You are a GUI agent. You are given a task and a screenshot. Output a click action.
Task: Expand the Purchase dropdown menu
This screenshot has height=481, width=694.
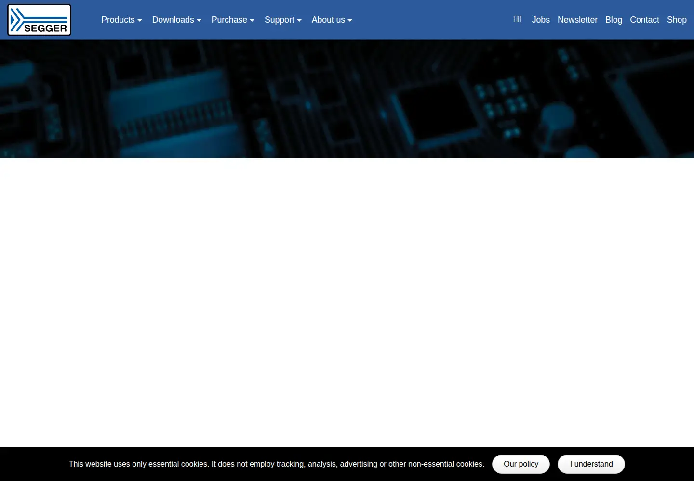tap(233, 20)
